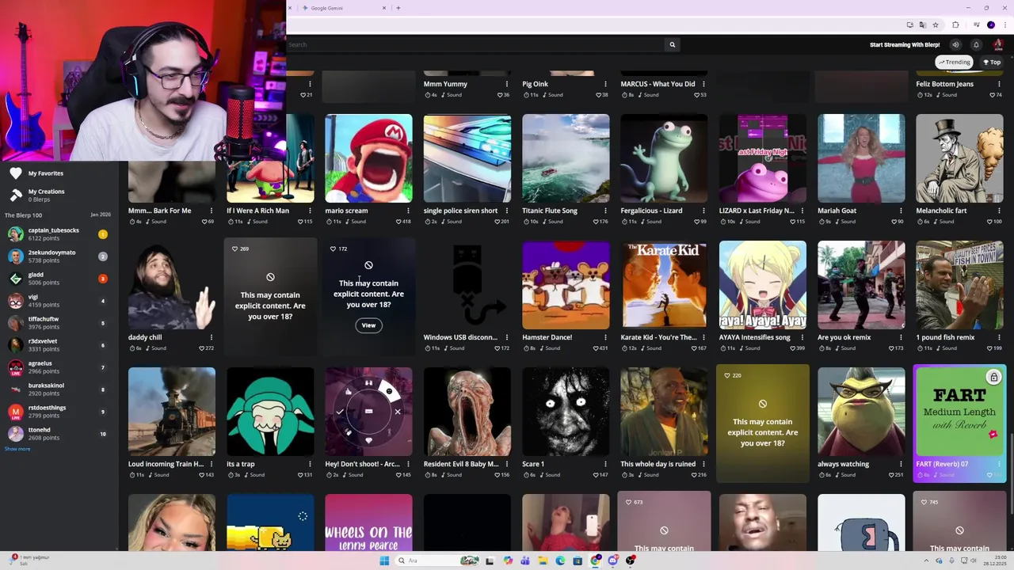Click the My Creations icon

click(x=16, y=195)
